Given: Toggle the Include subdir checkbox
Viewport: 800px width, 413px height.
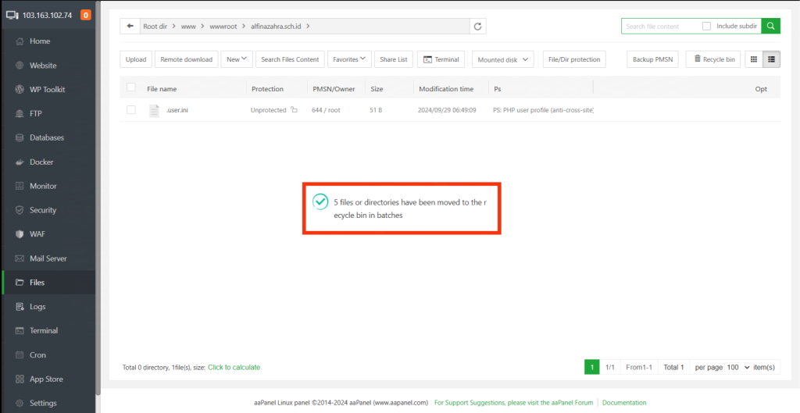Looking at the screenshot, I should click(706, 26).
